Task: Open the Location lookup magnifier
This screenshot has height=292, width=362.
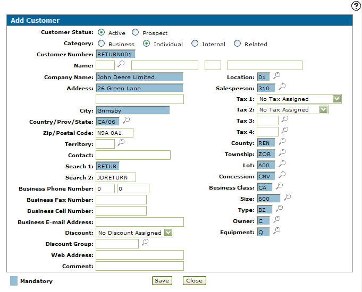Action: click(276, 76)
